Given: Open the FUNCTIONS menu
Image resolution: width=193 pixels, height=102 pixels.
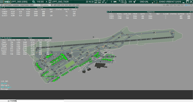Looking at the screenshot, I should click(x=25, y=5).
